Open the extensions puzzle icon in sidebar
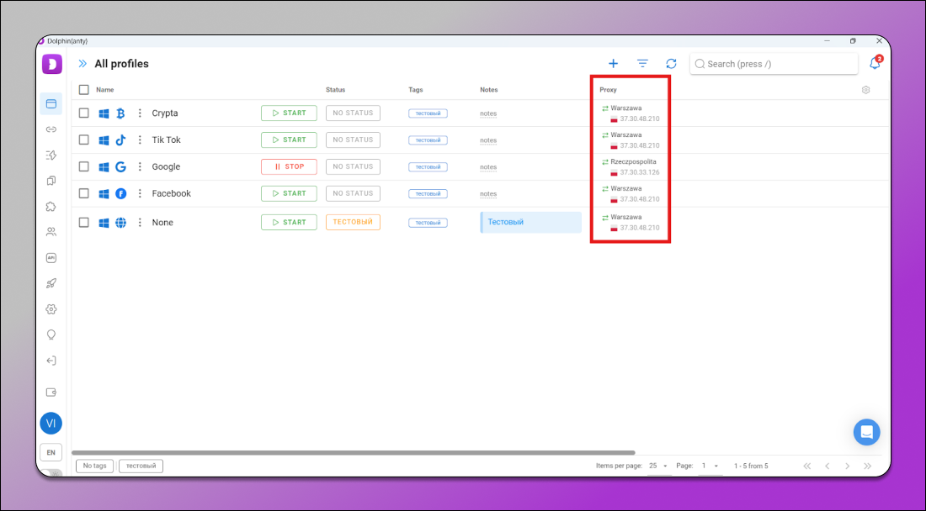 51,207
